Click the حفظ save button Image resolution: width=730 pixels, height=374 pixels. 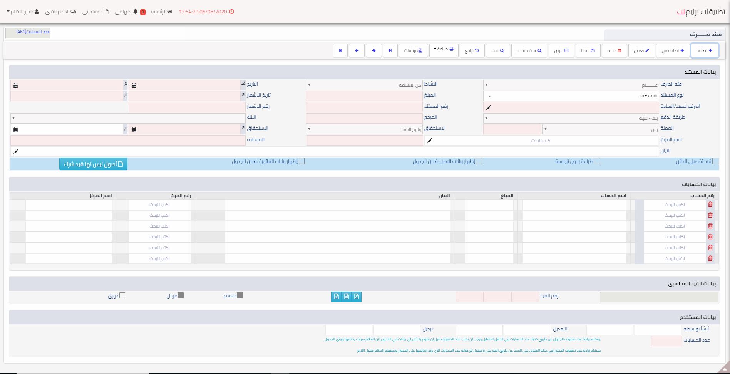point(588,50)
